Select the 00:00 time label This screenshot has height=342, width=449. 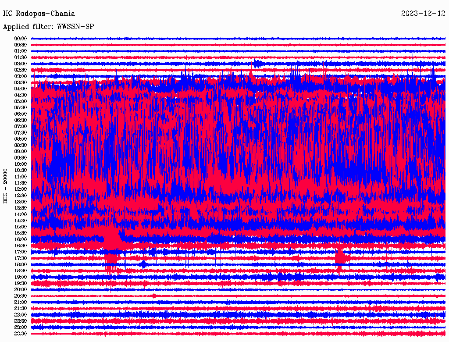pos(21,39)
